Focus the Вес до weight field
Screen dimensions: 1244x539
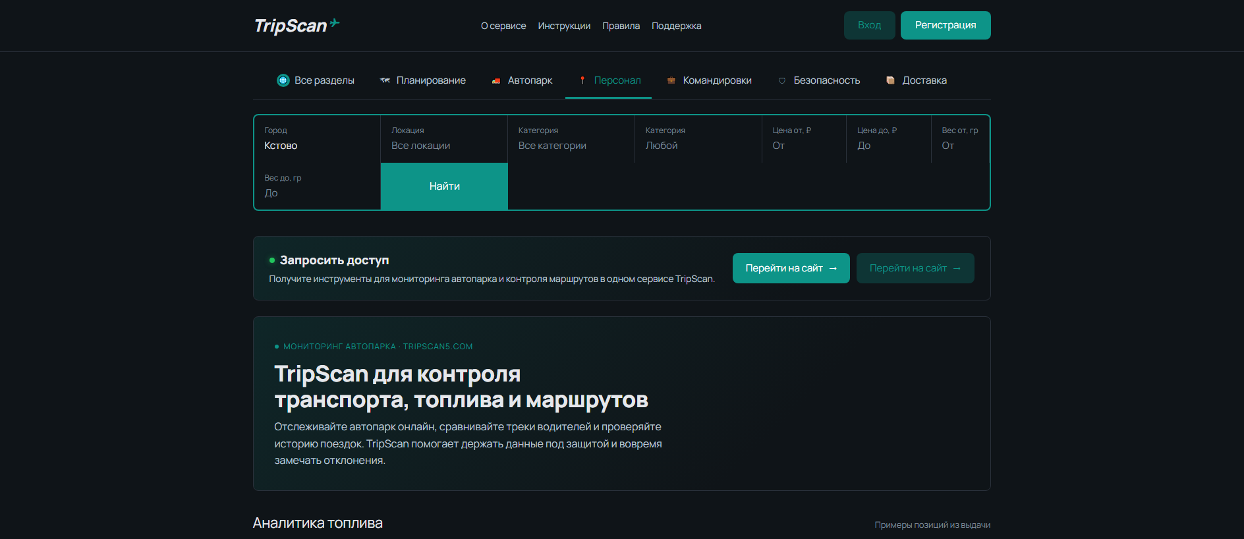coord(317,186)
